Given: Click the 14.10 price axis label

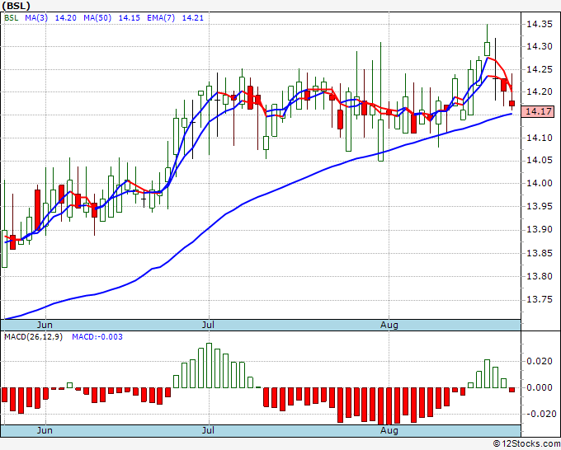Looking at the screenshot, I should point(540,138).
